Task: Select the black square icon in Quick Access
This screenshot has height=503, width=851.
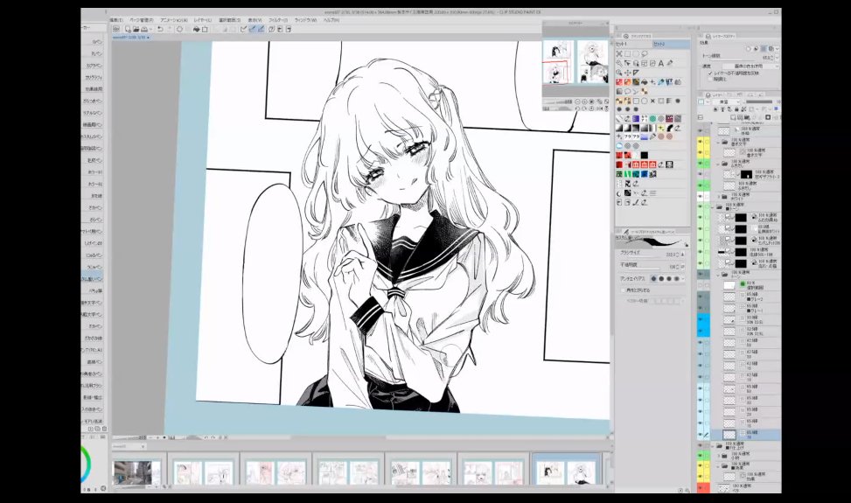Action: [x=645, y=155]
